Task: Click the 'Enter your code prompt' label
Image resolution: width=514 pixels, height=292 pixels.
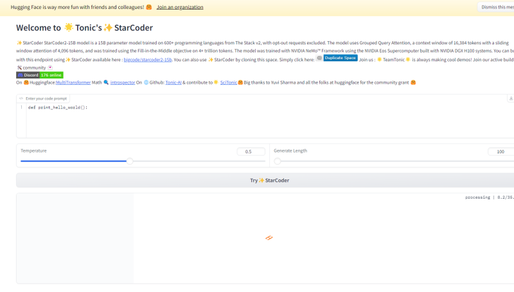Action: coord(46,98)
